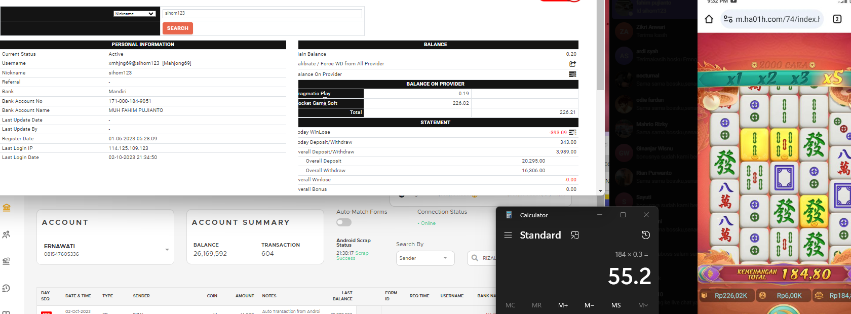Click the Calculator app icon in title bar

(x=509, y=215)
